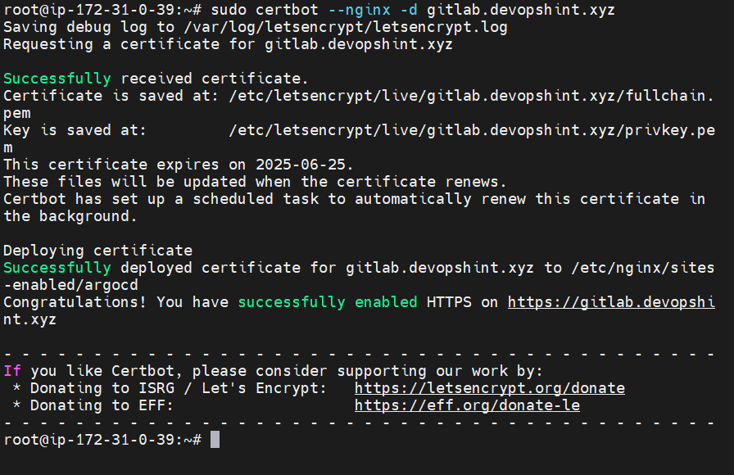Open the https://gitlab.devopshint.xyz HTTPS link

pyautogui.click(x=611, y=302)
